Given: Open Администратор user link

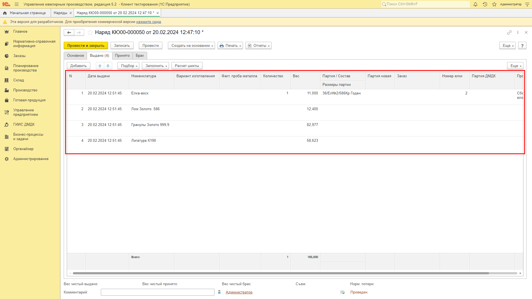Looking at the screenshot, I should pos(239,292).
